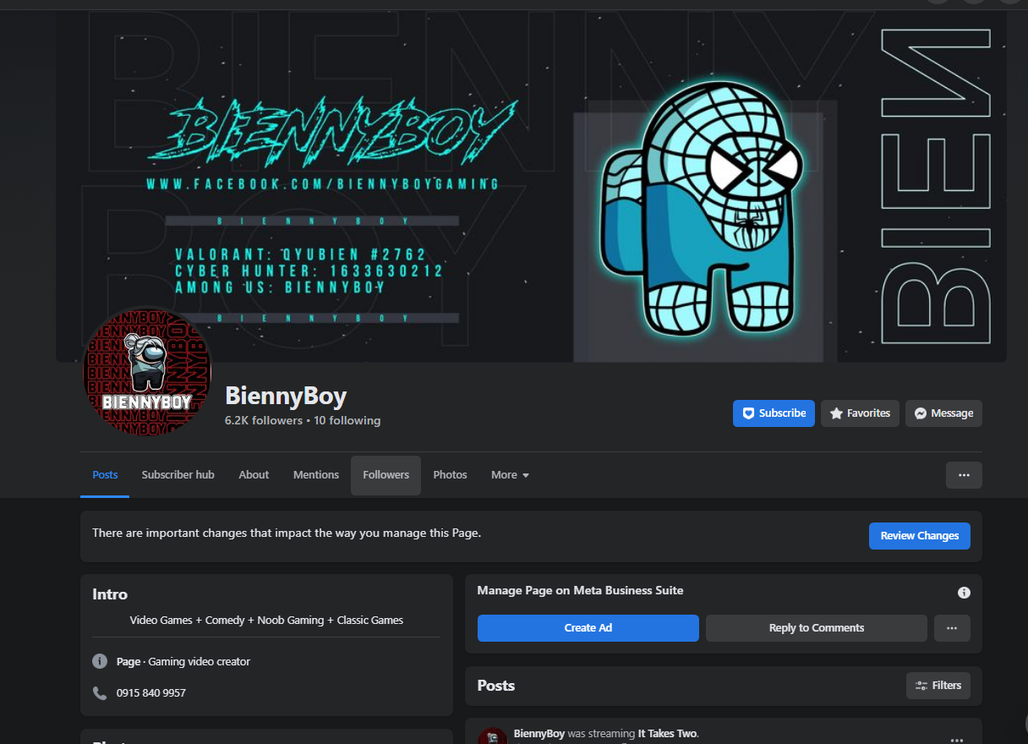Switch to Subscriber hub tab
1028x744 pixels.
(x=178, y=474)
